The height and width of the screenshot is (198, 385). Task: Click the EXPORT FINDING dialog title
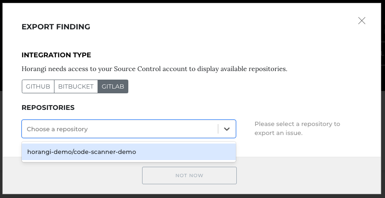coord(56,27)
